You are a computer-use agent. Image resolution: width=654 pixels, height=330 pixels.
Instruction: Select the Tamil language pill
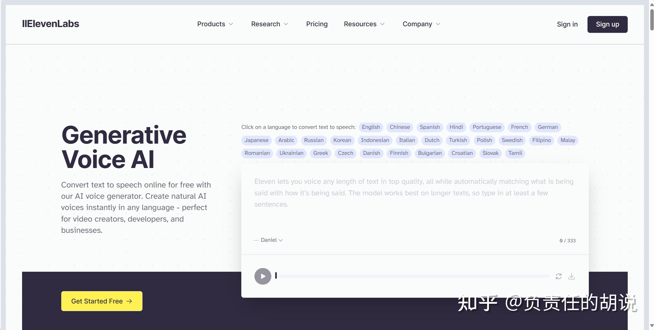click(515, 153)
